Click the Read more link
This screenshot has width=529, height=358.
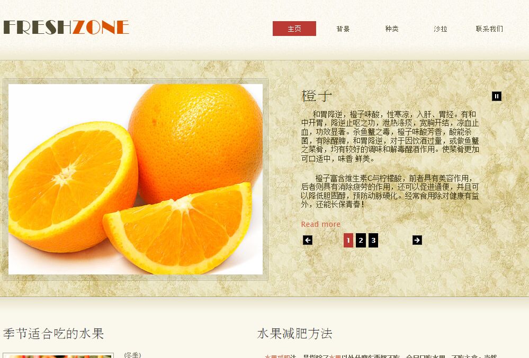tap(320, 224)
